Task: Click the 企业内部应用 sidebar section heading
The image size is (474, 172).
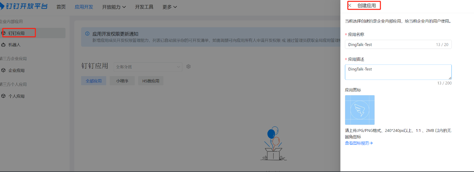Action: click(x=11, y=22)
